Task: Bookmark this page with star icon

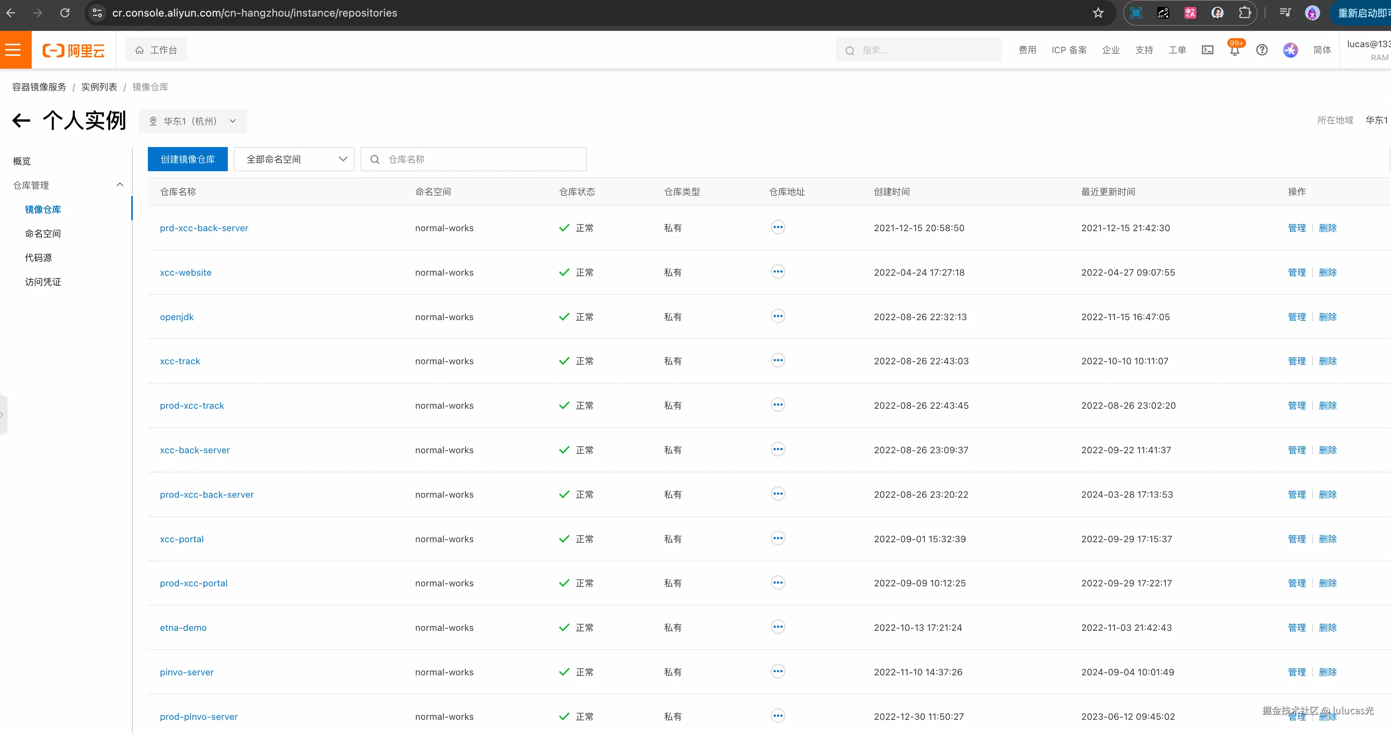Action: [1098, 13]
